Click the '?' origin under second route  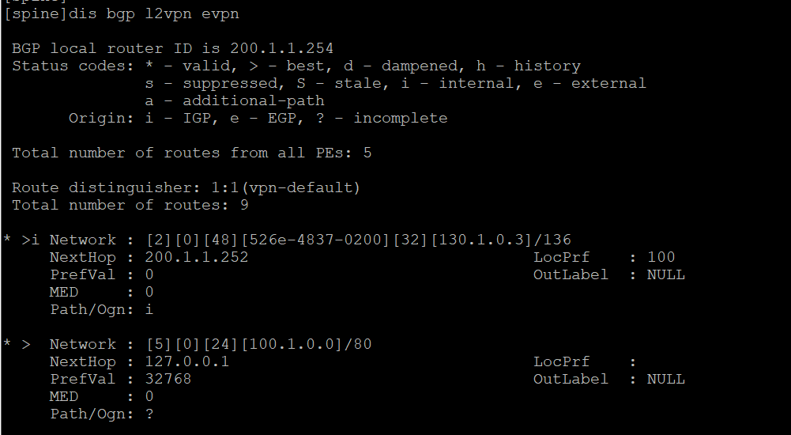point(149,414)
